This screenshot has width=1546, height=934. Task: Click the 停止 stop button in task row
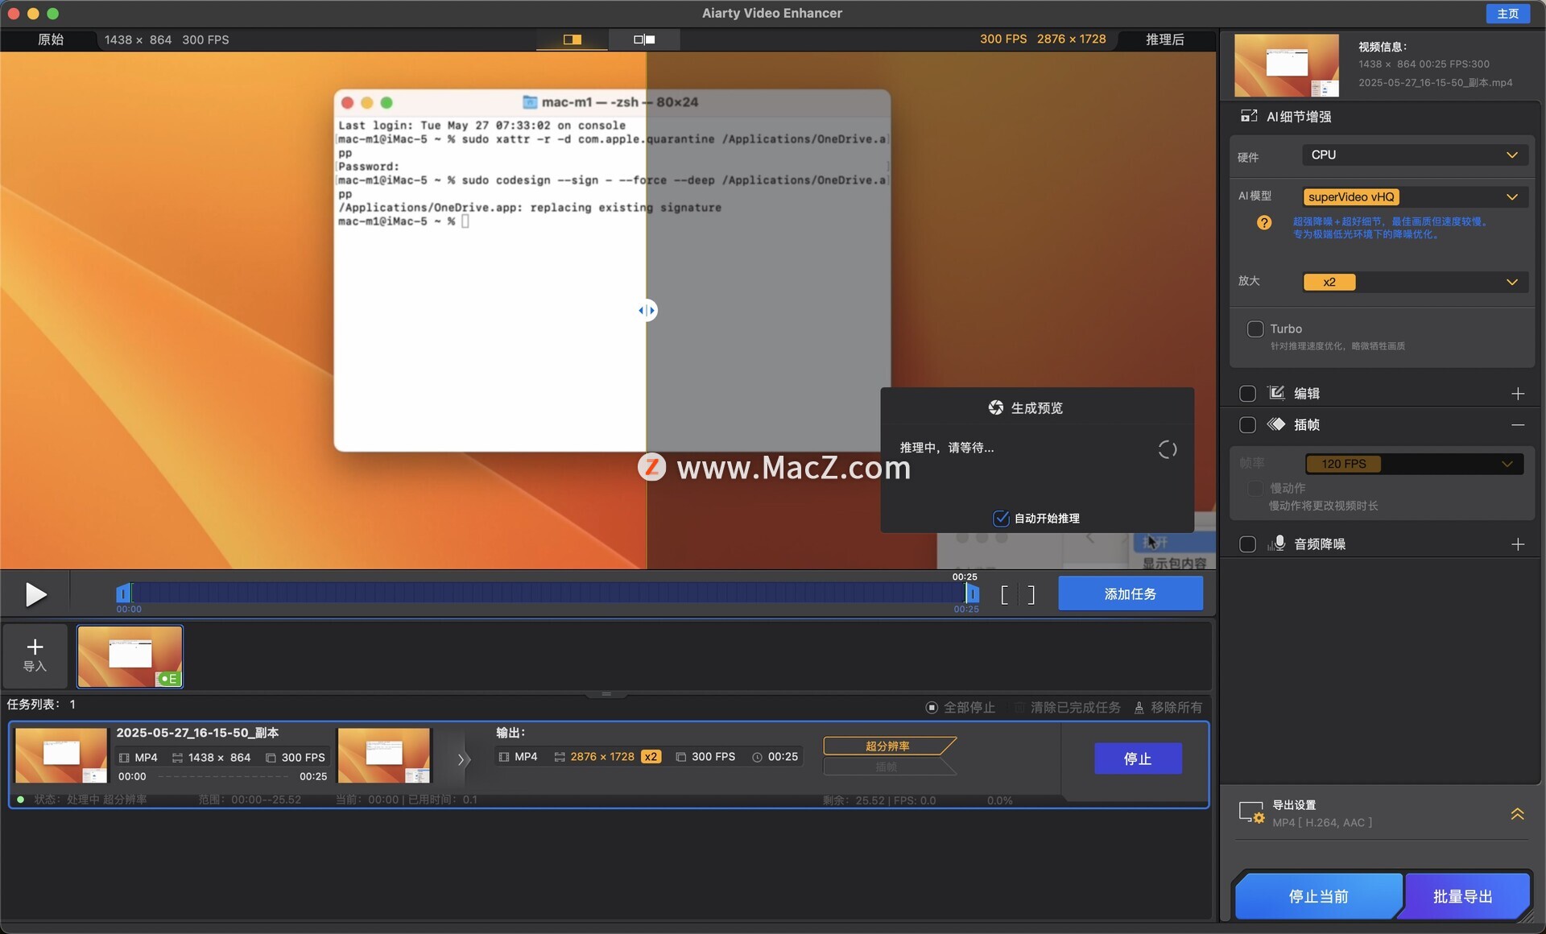[x=1138, y=758]
